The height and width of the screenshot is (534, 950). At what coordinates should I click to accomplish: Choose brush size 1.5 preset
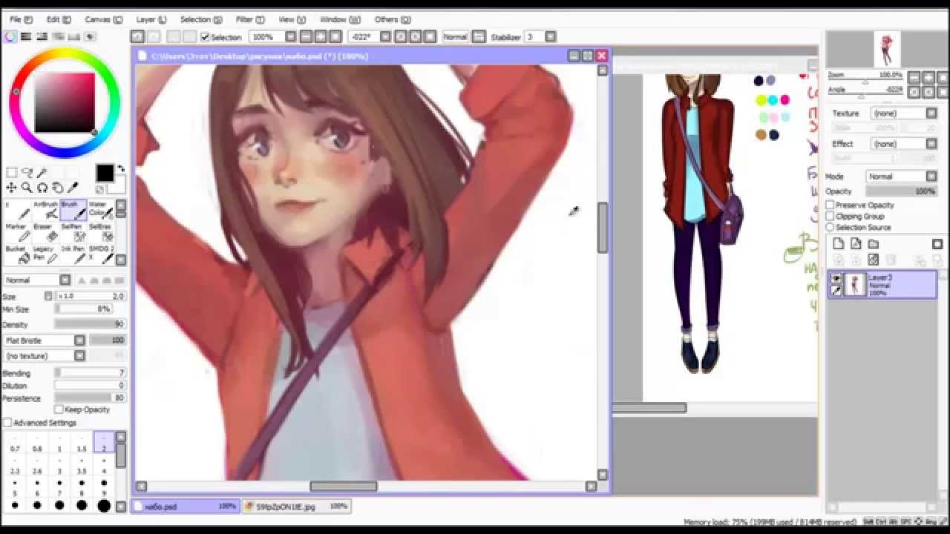click(82, 444)
